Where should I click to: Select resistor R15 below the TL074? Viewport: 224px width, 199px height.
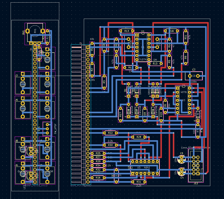pos(155,63)
